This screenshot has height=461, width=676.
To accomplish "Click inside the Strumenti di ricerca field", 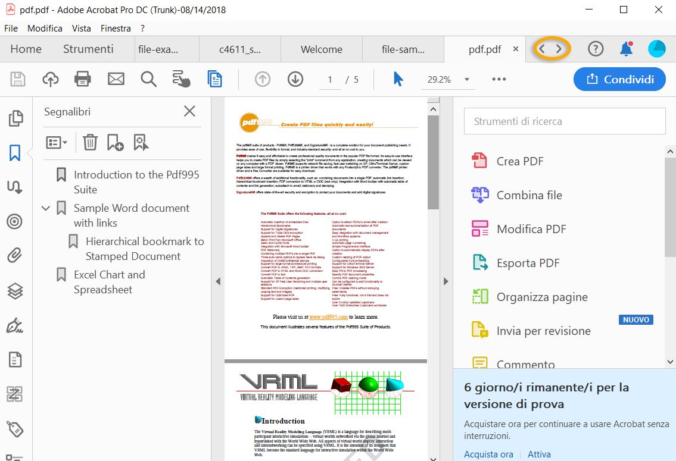I will click(564, 121).
